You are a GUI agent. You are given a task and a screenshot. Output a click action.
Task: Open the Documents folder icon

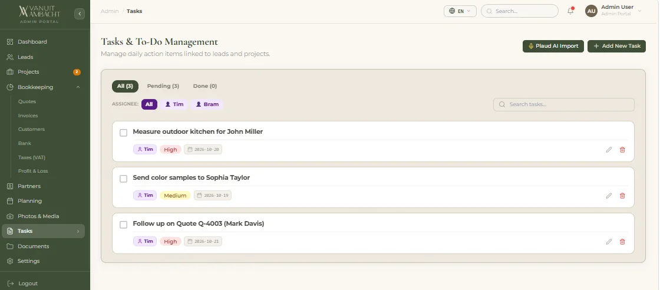10,246
